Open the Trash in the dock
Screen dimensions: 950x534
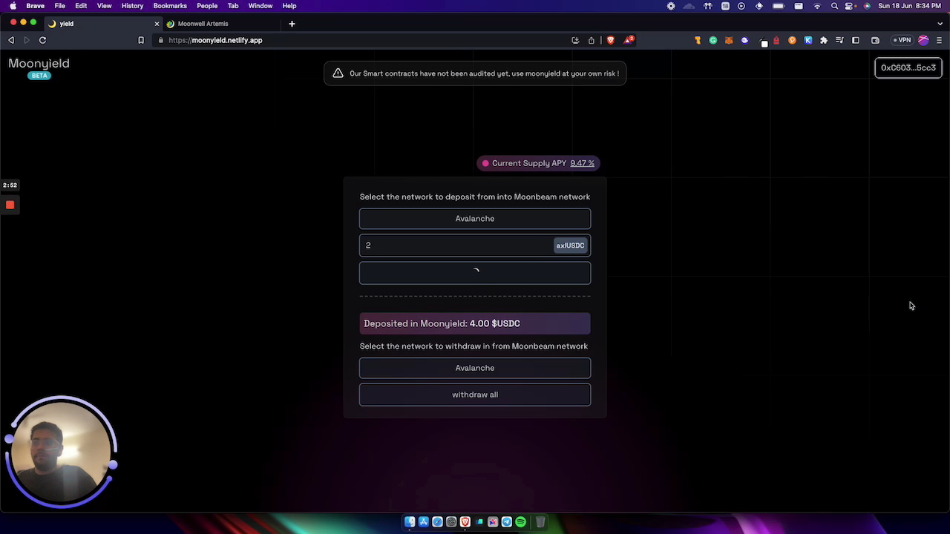[540, 522]
